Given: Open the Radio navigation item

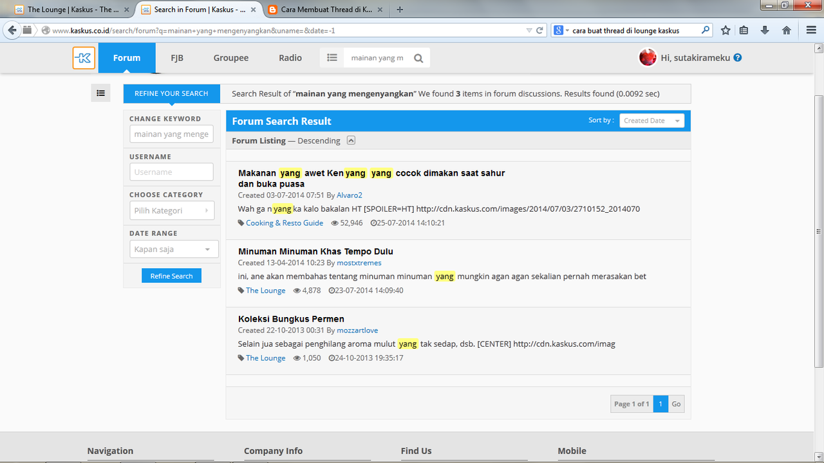Looking at the screenshot, I should click(290, 58).
